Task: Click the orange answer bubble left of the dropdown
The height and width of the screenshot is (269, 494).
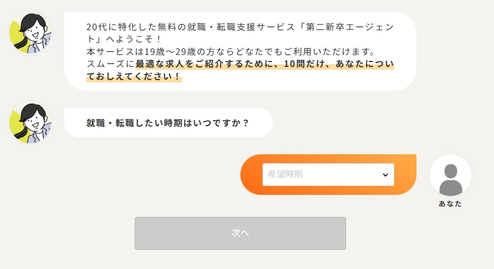Action: point(251,175)
